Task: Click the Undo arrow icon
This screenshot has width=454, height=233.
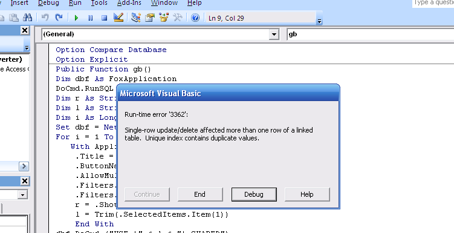Action: point(45,18)
